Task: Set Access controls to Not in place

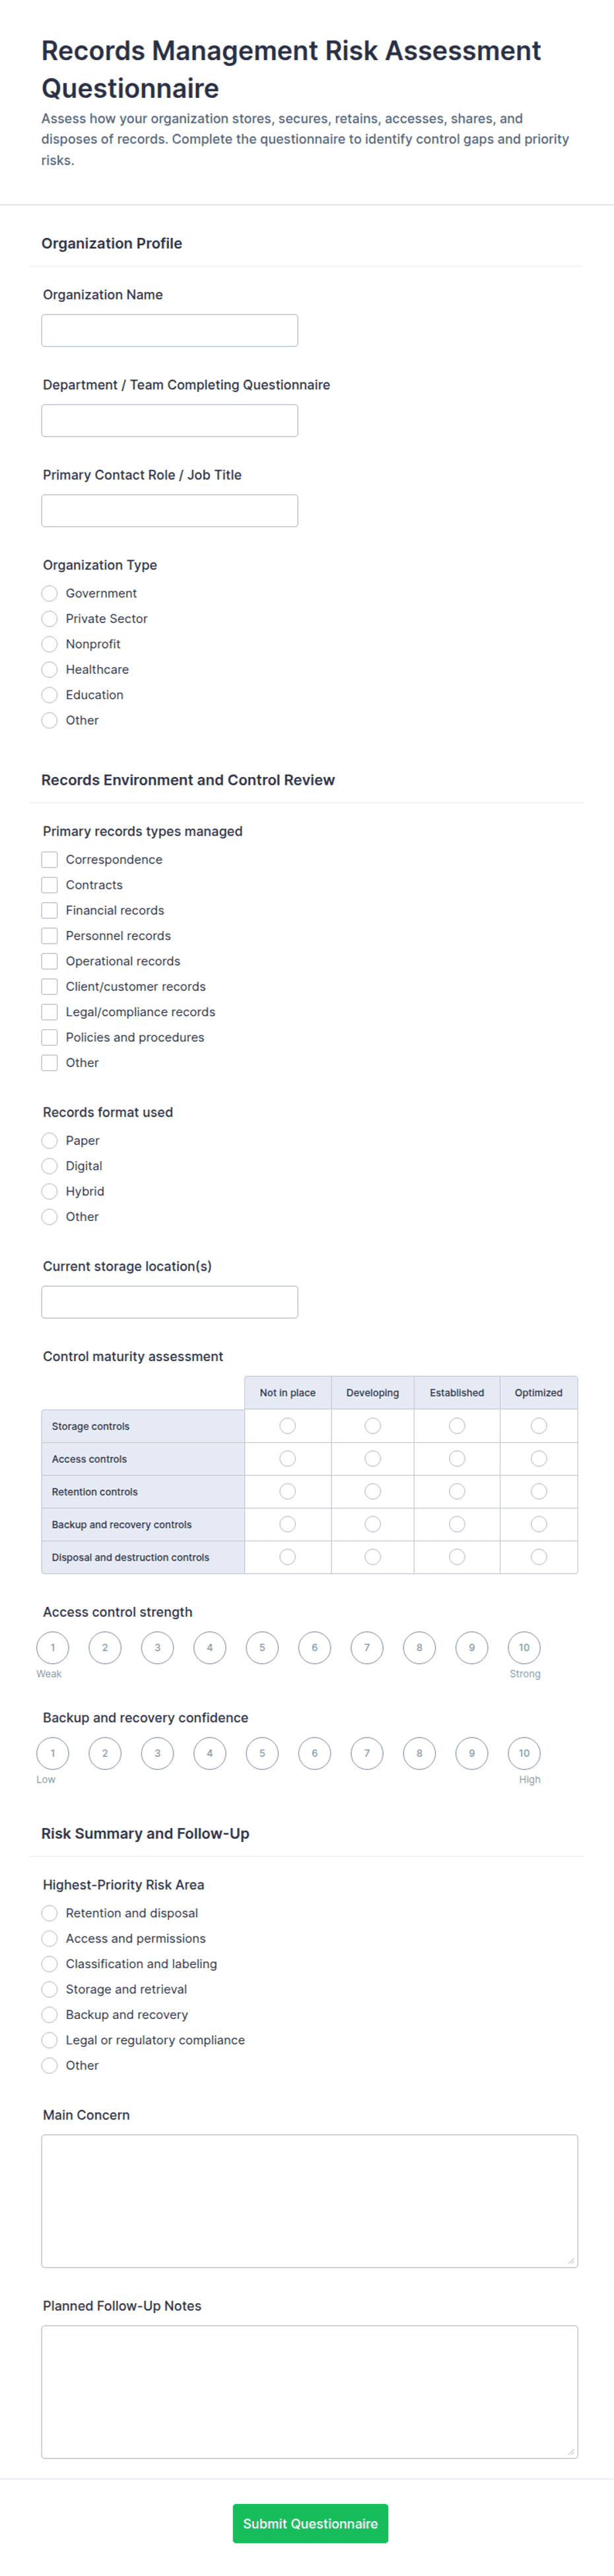Action: (x=287, y=1459)
